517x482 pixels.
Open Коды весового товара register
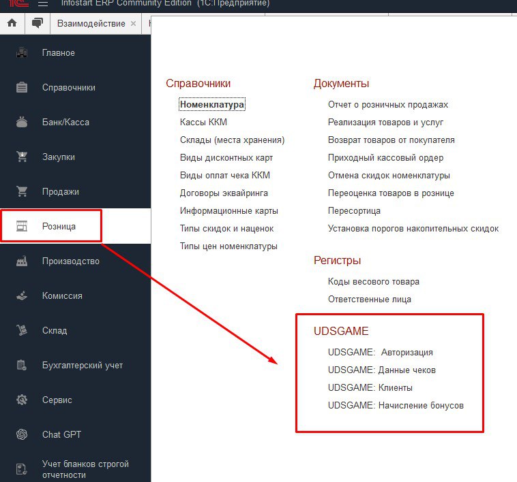(x=374, y=282)
